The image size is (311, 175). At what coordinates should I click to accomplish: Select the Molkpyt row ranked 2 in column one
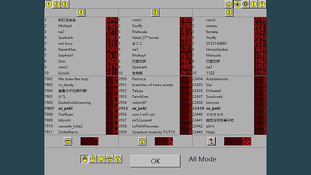pos(81,26)
